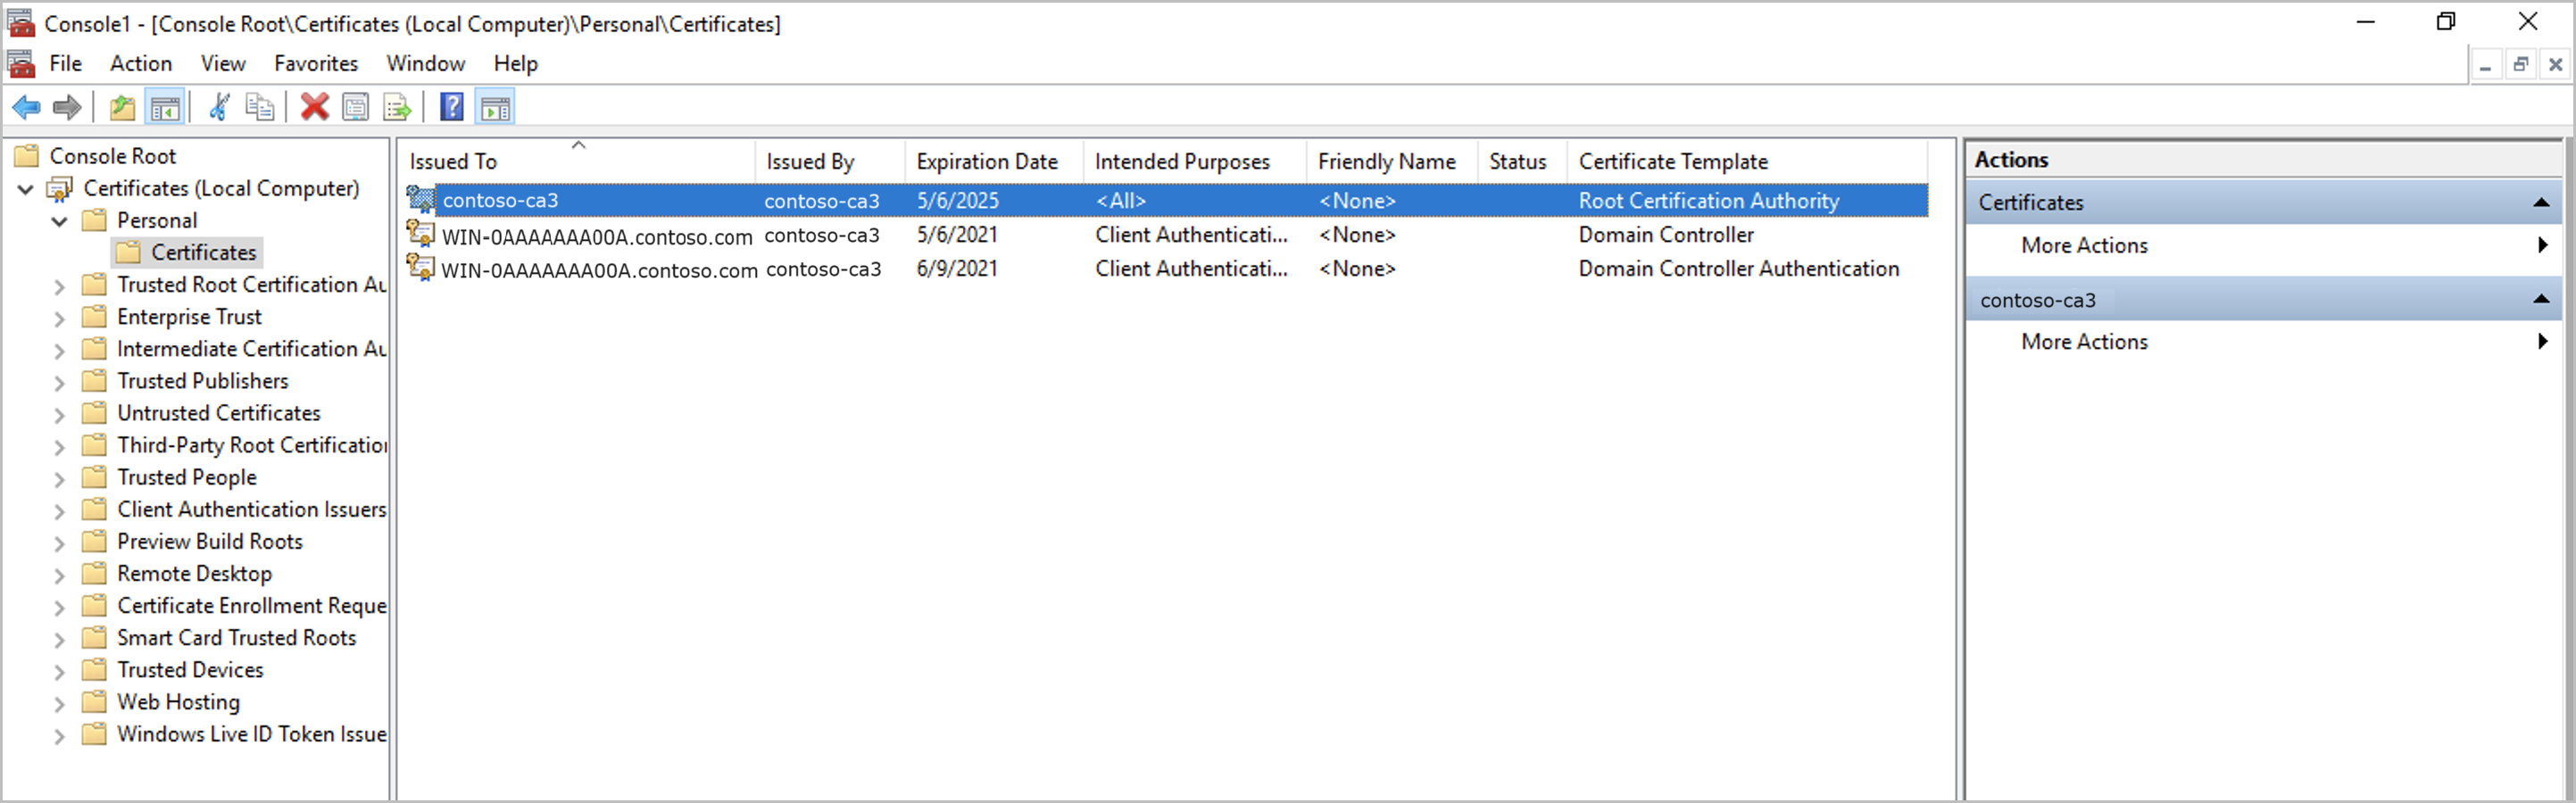The height and width of the screenshot is (803, 2576).
Task: Click More Actions under Certificates
Action: pyautogui.click(x=2083, y=245)
